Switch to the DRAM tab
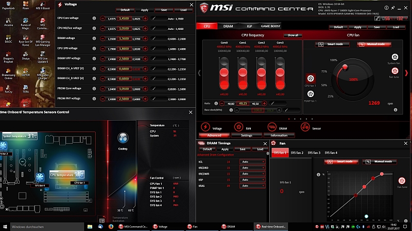The height and width of the screenshot is (231, 412). pyautogui.click(x=228, y=26)
